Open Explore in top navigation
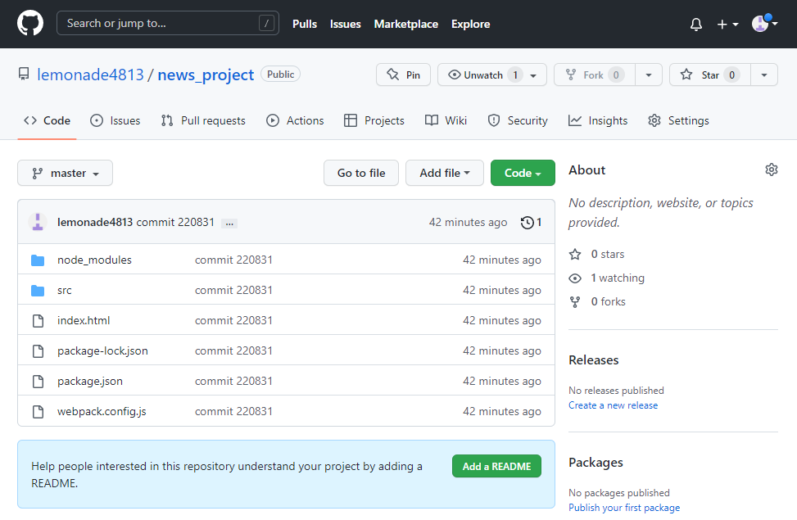The height and width of the screenshot is (520, 797). (470, 24)
